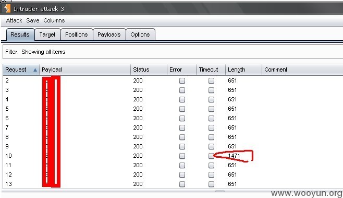Open the Columns menu
The height and width of the screenshot is (198, 343).
pos(54,20)
